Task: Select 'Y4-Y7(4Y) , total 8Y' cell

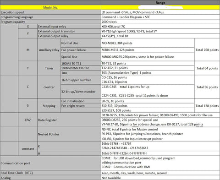Action: [160, 36]
